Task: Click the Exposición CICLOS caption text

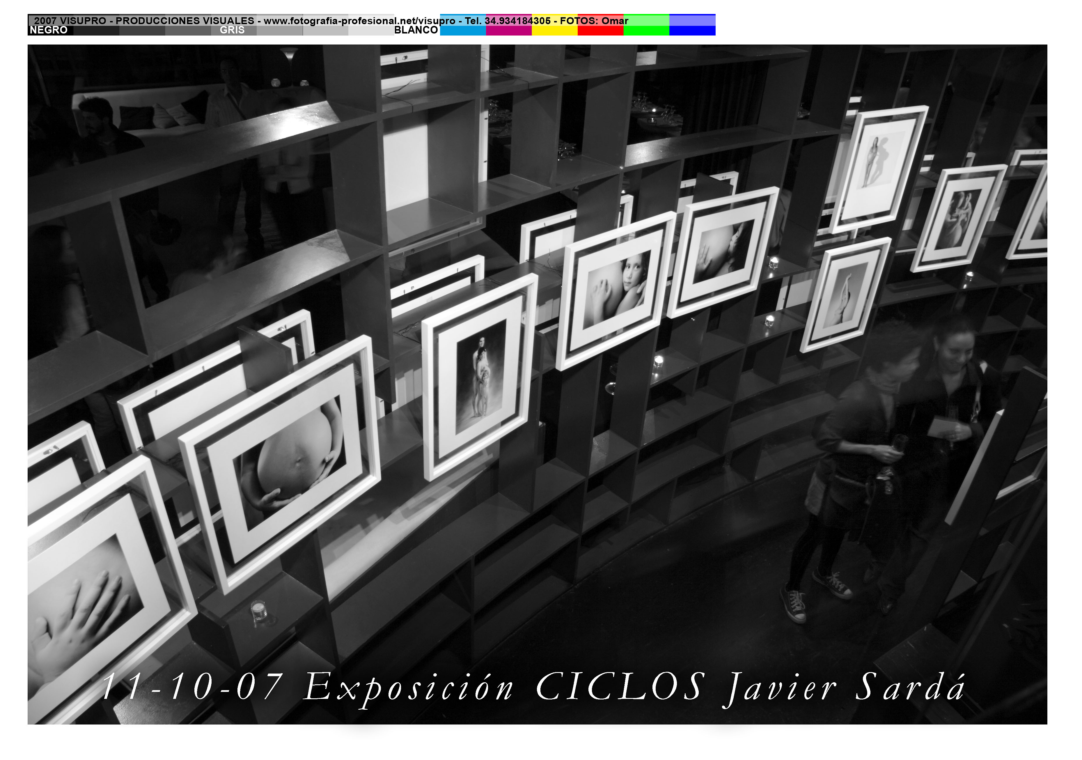Action: pyautogui.click(x=504, y=688)
